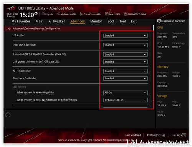Click the 15:20 clock display

(27, 15)
